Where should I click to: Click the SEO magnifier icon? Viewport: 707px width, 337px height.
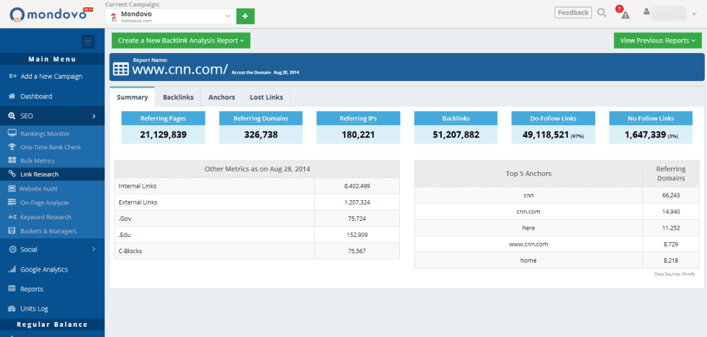(12, 116)
